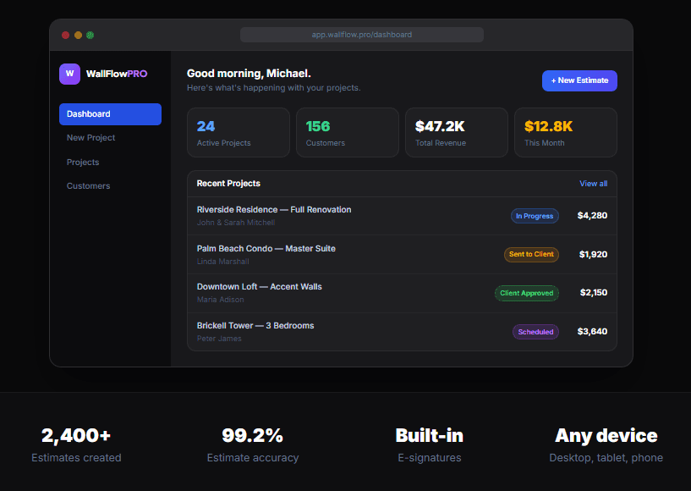Click the Recent Projects heading
The height and width of the screenshot is (491, 691).
coord(228,184)
